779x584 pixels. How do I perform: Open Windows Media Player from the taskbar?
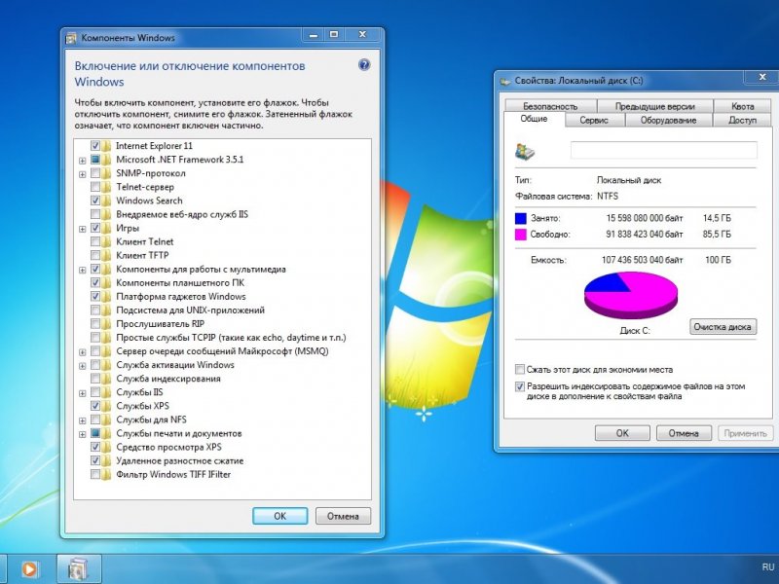[29, 569]
